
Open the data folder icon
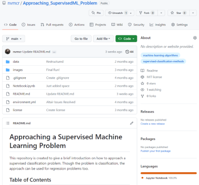click(x=8, y=62)
